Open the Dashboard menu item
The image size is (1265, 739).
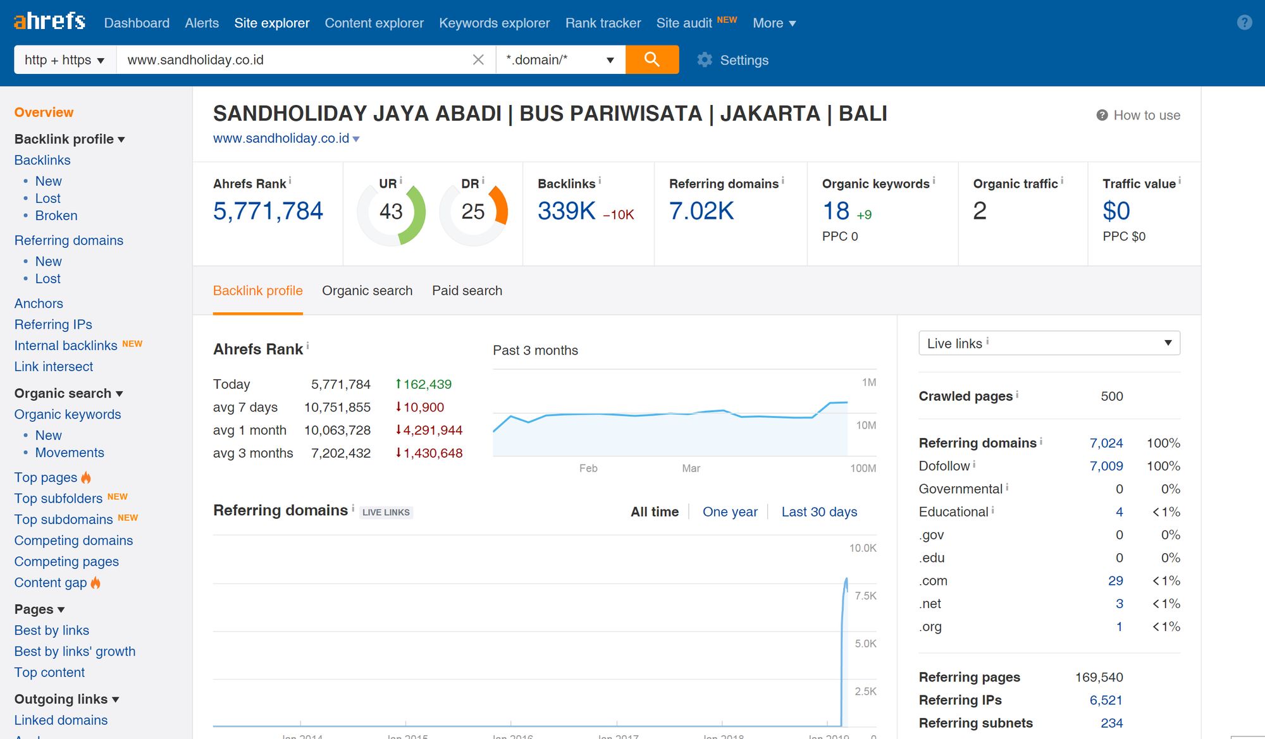[x=137, y=23]
